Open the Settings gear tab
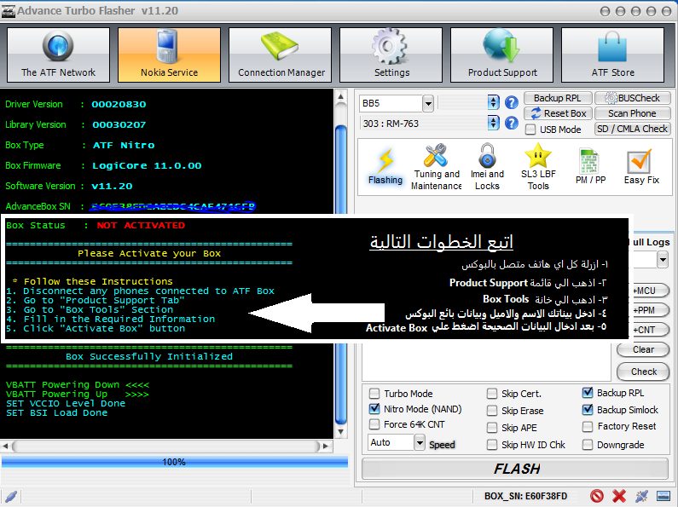678x507 pixels. click(x=391, y=55)
